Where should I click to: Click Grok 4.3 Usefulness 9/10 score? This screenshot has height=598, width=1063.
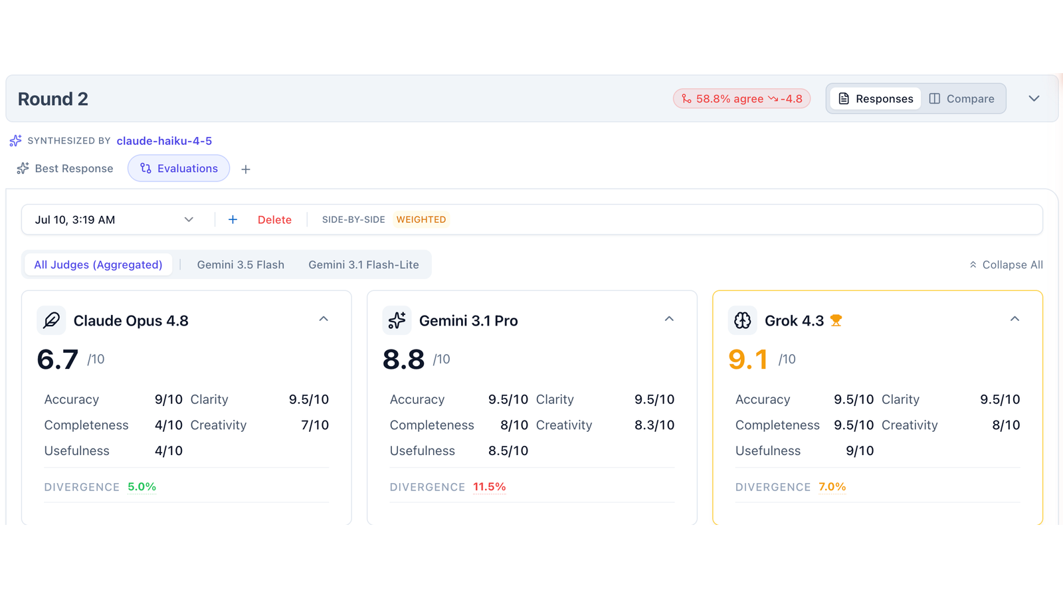[860, 450]
